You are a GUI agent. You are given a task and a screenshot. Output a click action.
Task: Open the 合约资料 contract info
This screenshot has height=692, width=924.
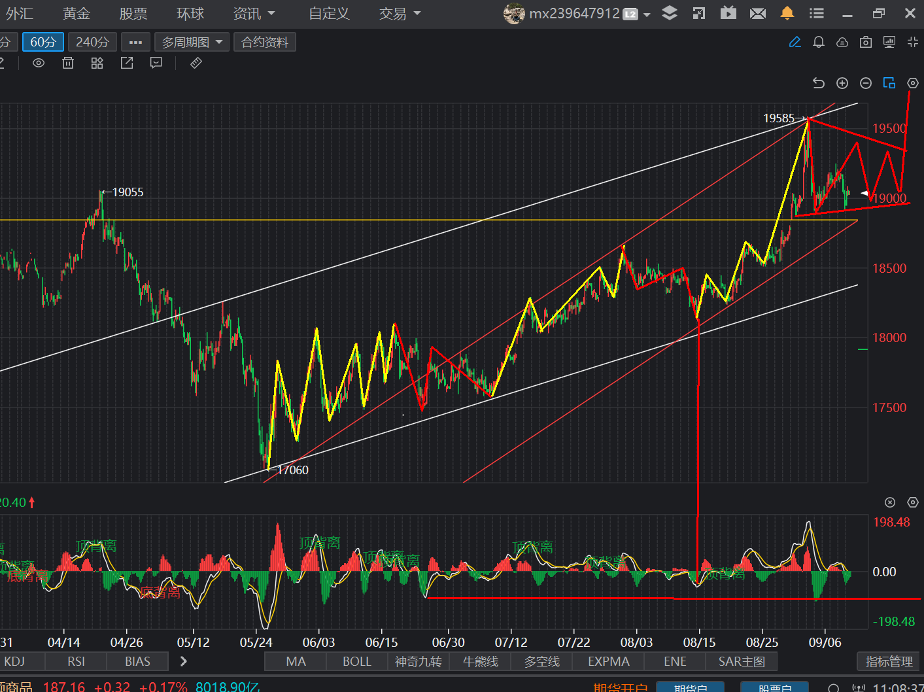click(265, 43)
